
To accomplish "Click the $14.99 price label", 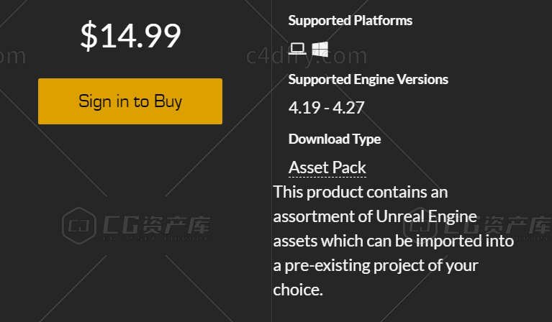I will pyautogui.click(x=130, y=35).
